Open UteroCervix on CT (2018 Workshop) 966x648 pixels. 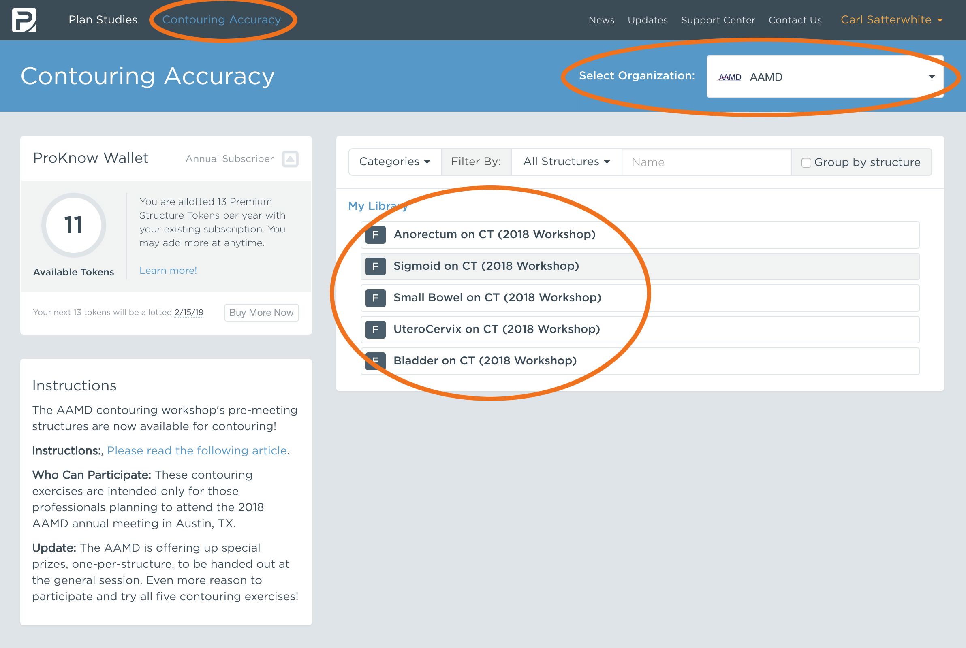(x=640, y=330)
